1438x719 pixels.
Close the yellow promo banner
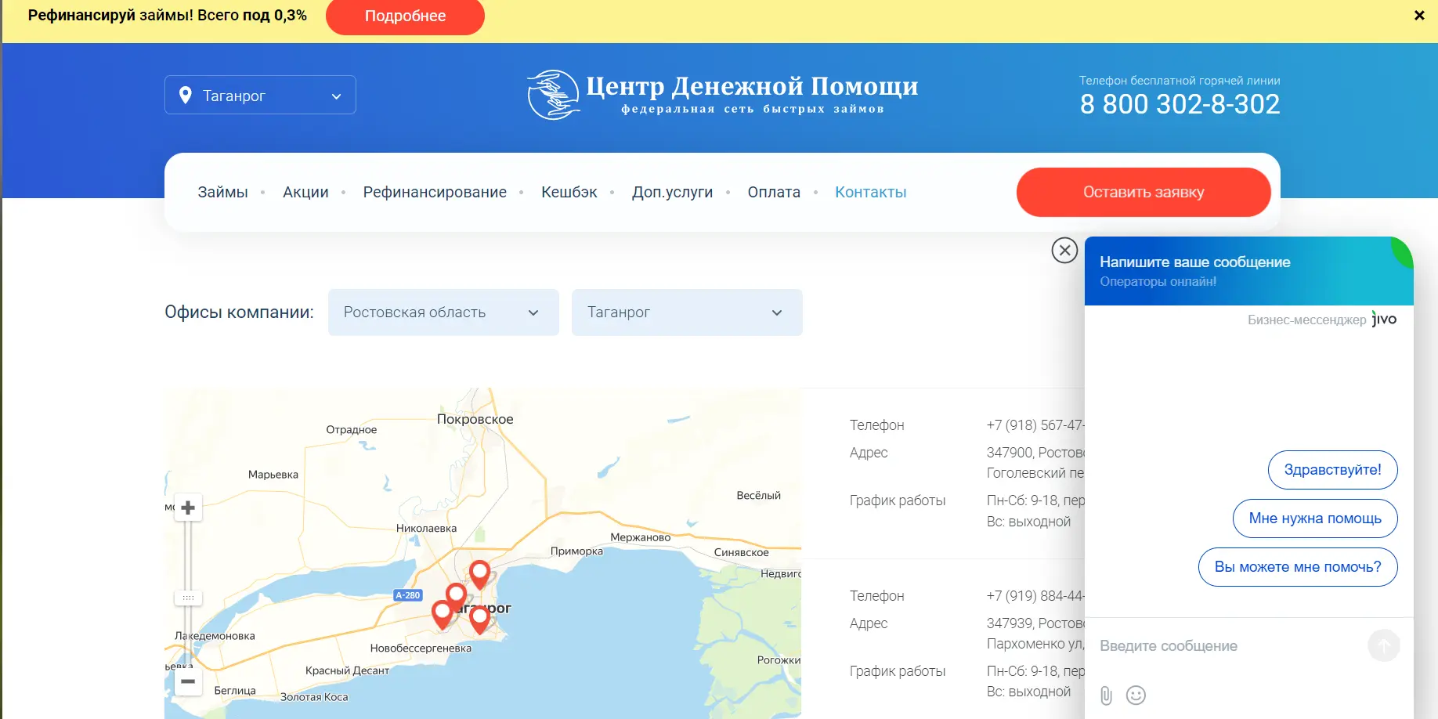tap(1419, 16)
